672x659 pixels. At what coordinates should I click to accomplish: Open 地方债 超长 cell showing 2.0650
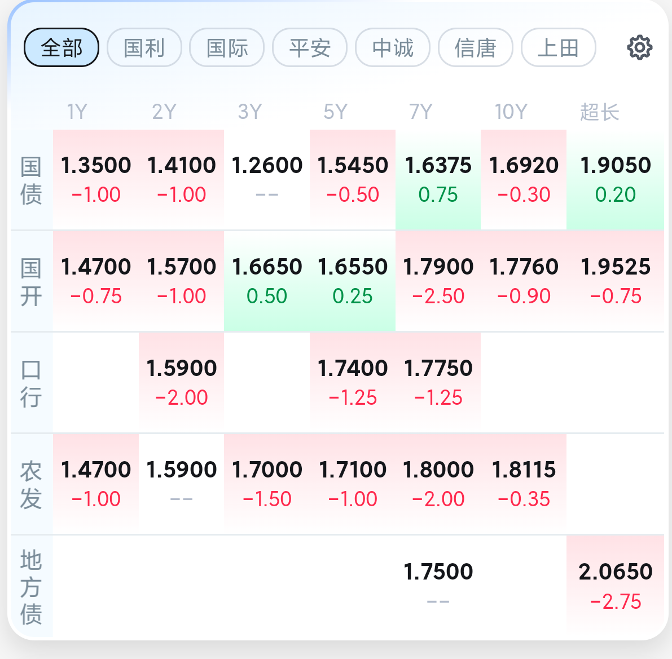click(x=616, y=586)
